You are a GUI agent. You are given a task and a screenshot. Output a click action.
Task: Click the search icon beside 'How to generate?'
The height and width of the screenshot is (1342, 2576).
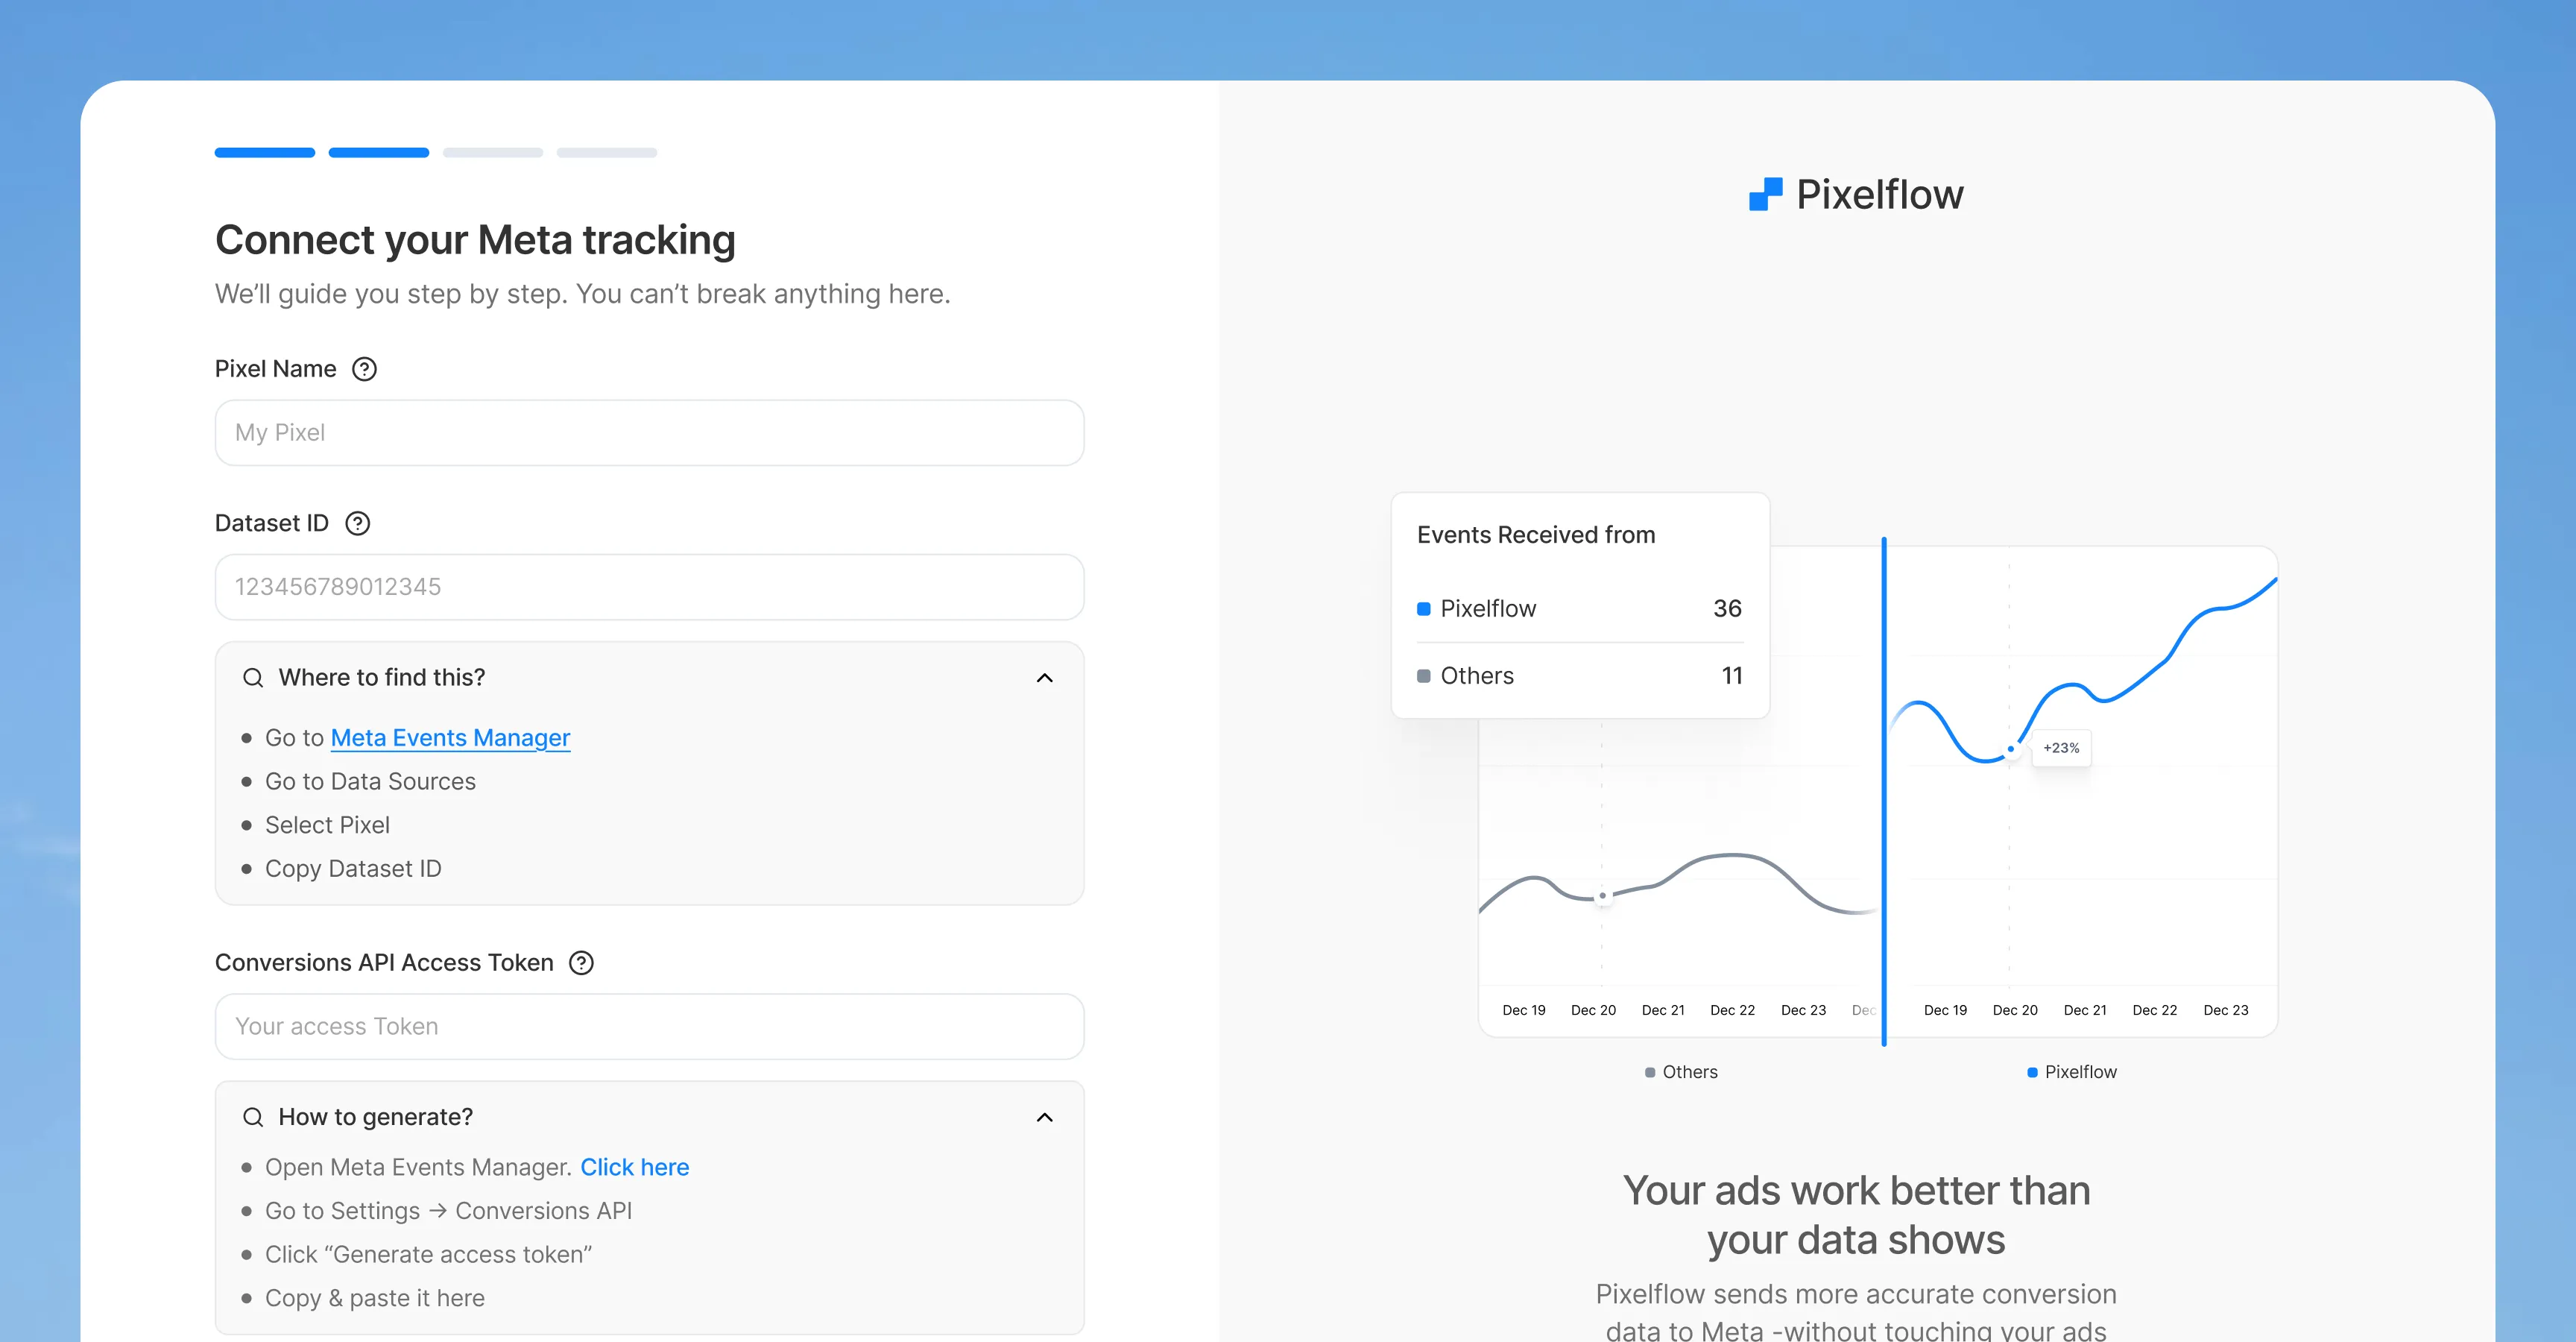(253, 1117)
